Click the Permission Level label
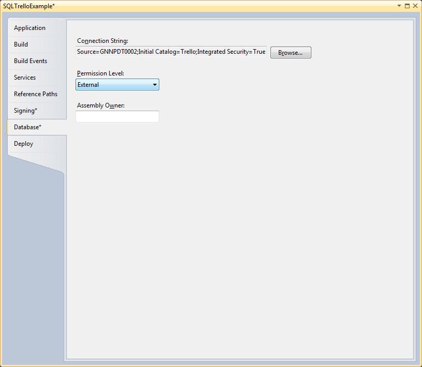 pos(100,73)
